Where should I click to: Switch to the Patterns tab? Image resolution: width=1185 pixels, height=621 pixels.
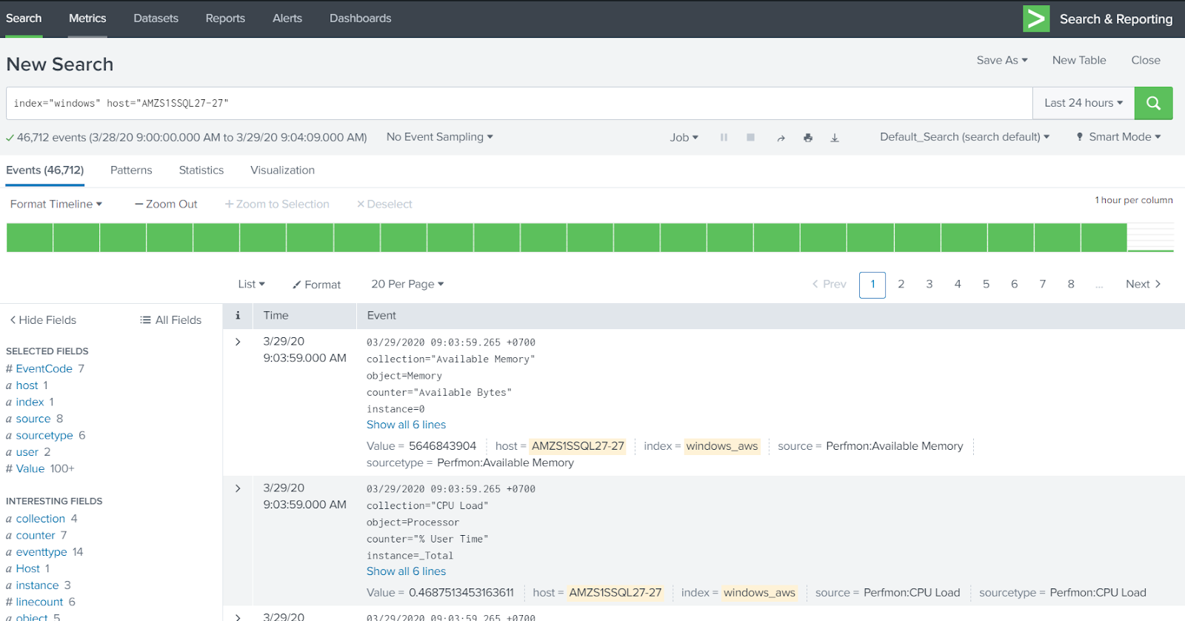tap(131, 170)
